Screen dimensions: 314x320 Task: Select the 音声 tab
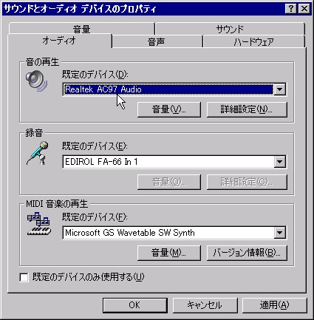156,41
